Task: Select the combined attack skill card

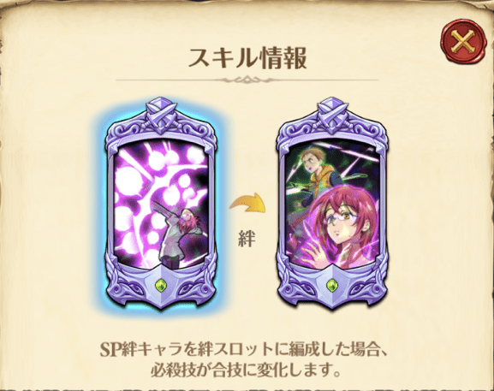Action: coord(331,204)
